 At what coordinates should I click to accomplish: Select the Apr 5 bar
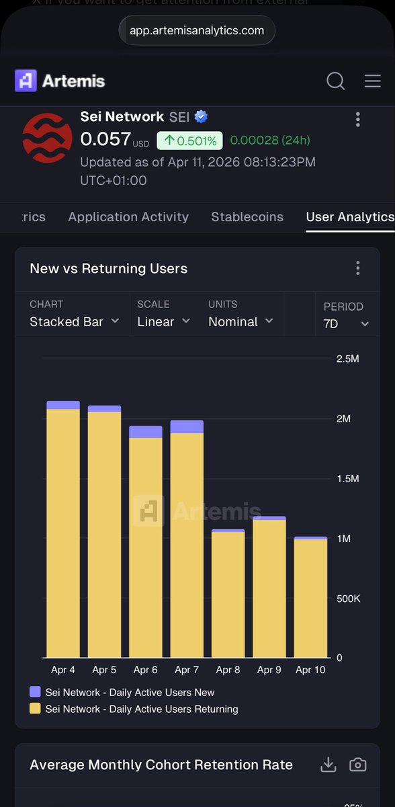[104, 531]
